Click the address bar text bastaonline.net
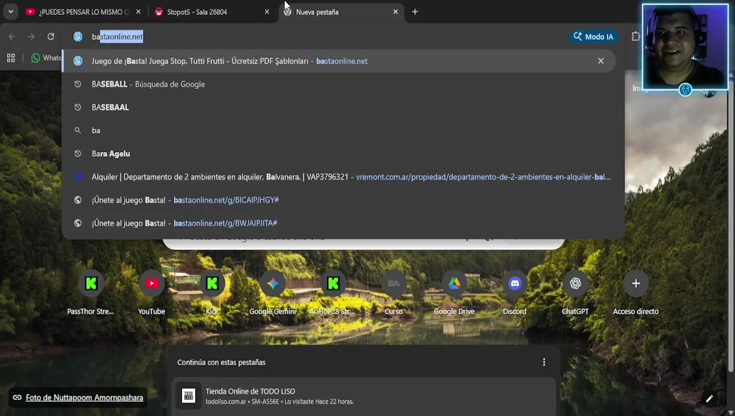 pos(117,36)
